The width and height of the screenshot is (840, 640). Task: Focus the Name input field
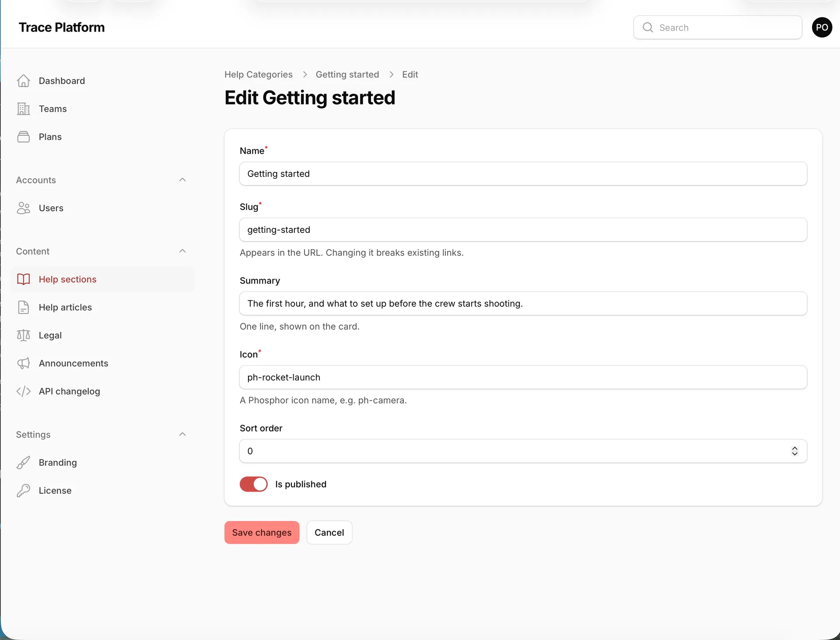point(523,174)
